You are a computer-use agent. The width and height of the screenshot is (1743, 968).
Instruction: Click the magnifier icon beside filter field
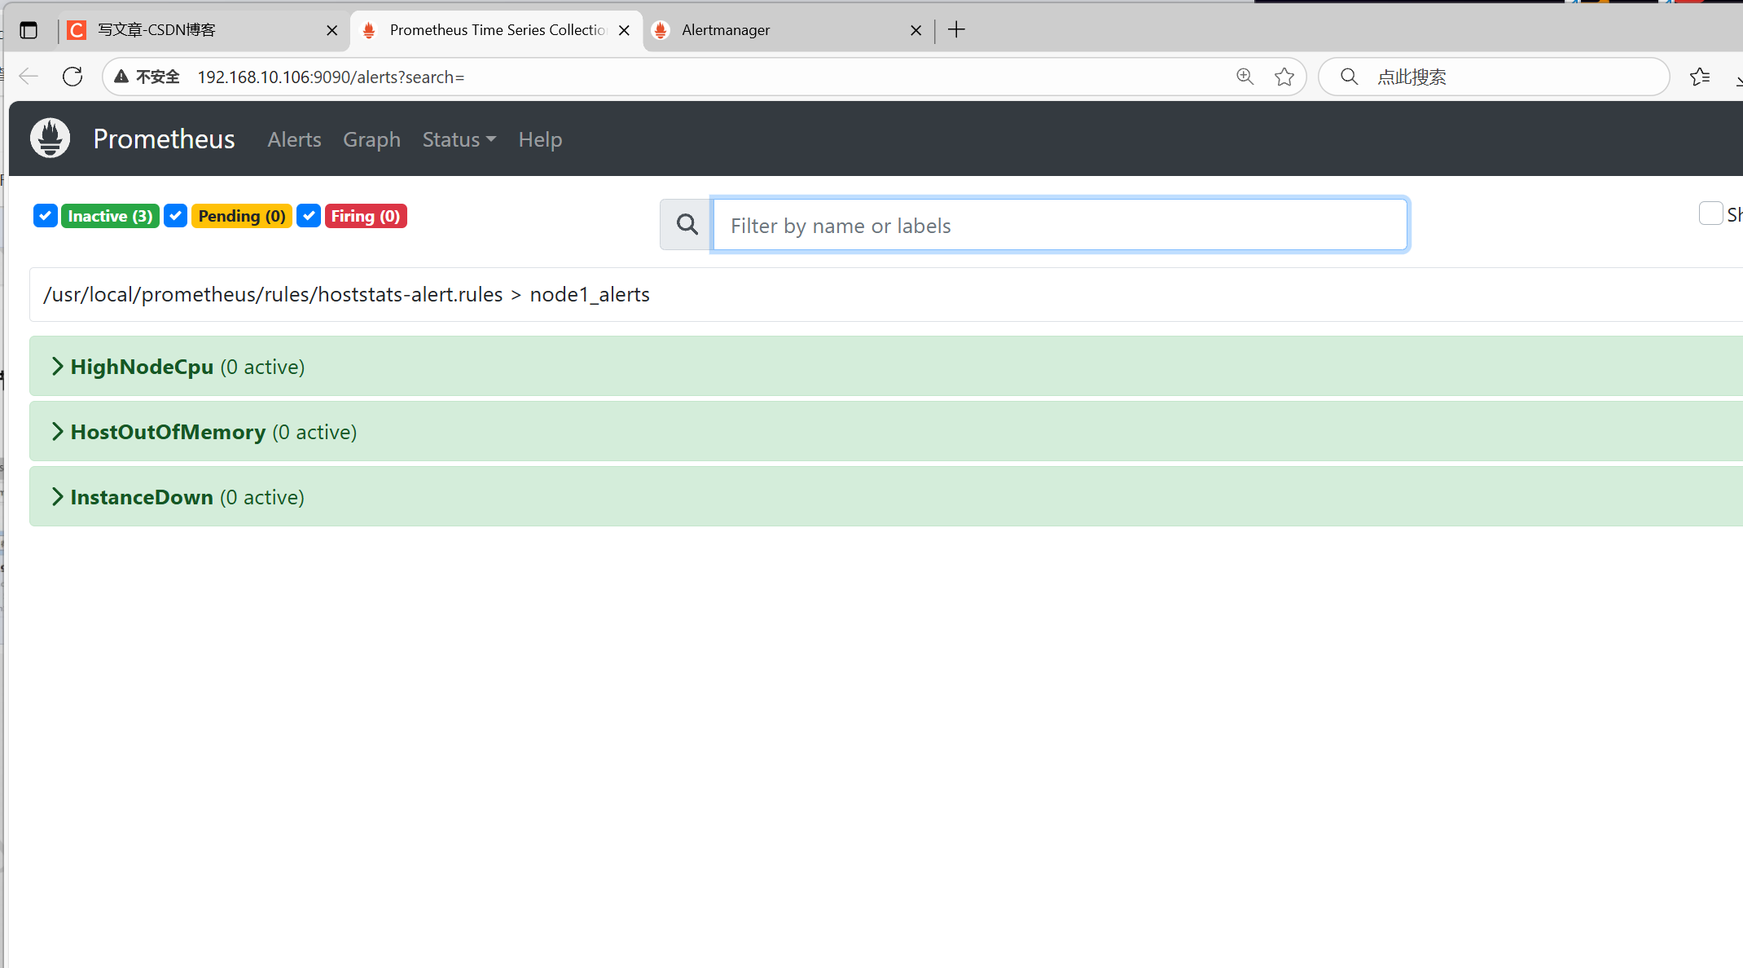687,225
